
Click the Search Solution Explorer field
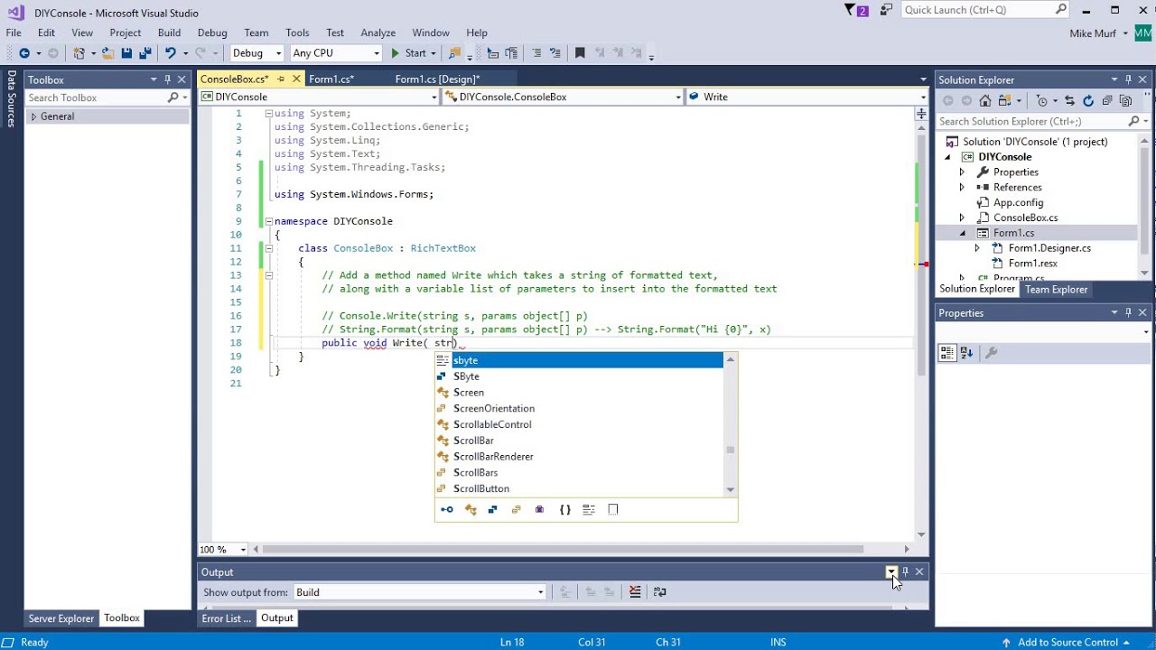click(1032, 121)
